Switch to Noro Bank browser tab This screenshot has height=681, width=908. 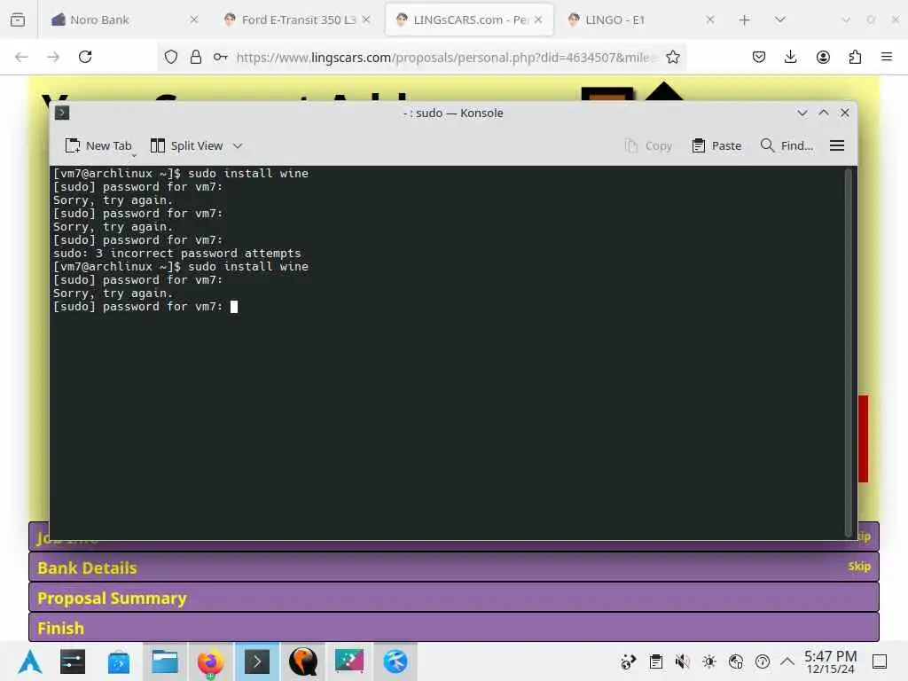tap(123, 20)
